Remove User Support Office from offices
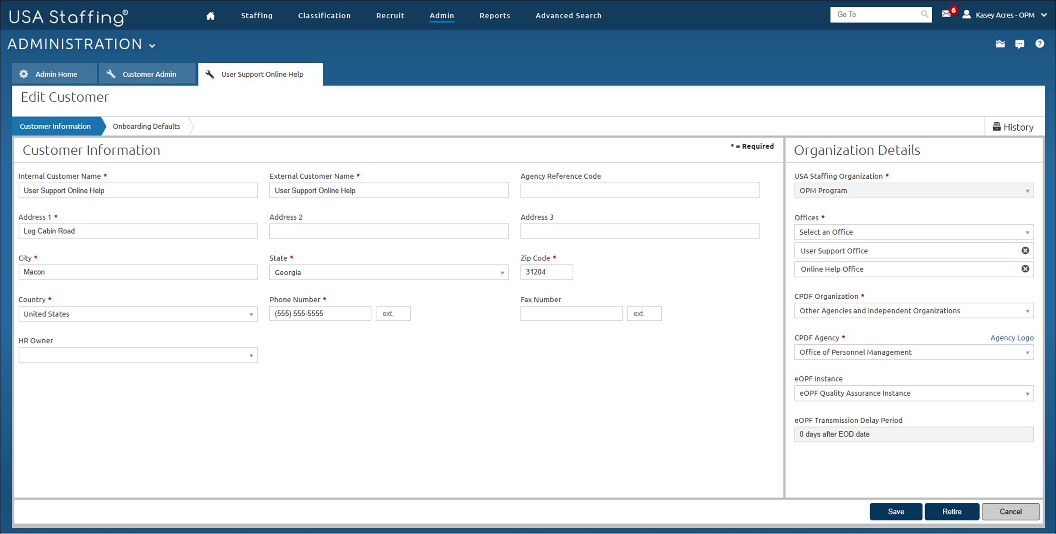The height and width of the screenshot is (534, 1056). (1025, 251)
